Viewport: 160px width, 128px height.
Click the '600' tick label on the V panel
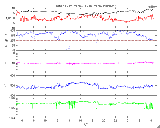point(13,76)
